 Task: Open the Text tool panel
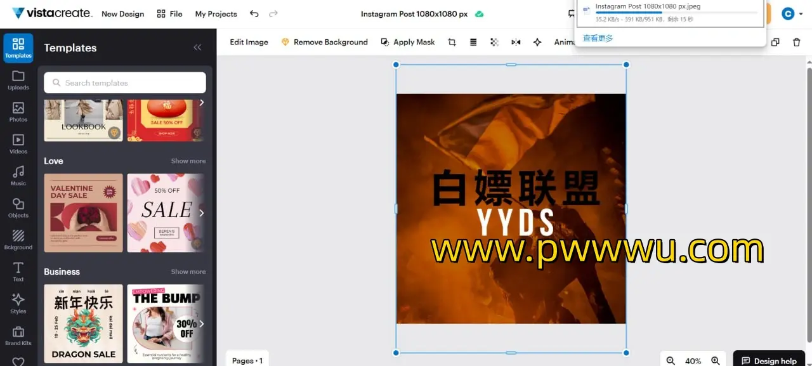(x=18, y=271)
